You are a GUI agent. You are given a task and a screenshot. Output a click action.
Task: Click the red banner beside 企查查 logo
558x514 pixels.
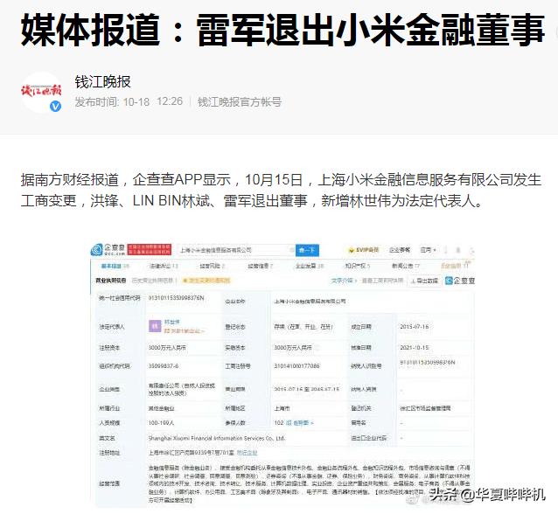coord(149,249)
